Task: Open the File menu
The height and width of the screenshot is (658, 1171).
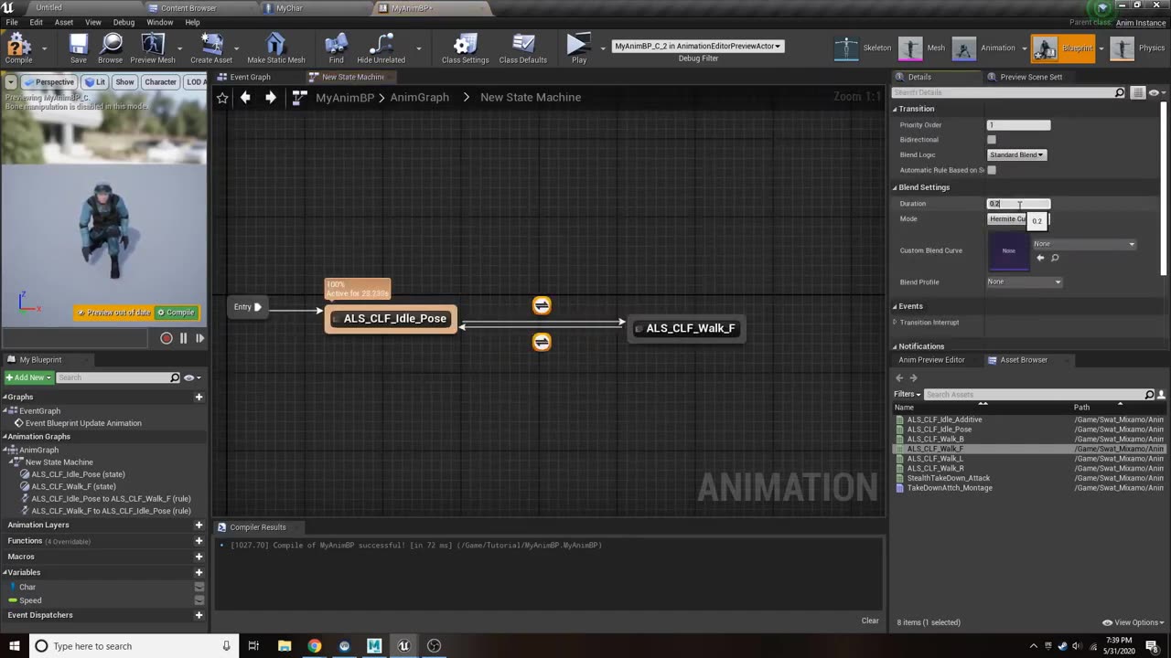Action: click(12, 22)
